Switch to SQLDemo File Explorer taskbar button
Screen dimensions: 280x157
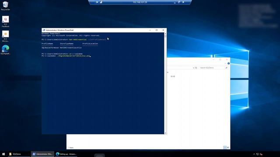coord(19,154)
